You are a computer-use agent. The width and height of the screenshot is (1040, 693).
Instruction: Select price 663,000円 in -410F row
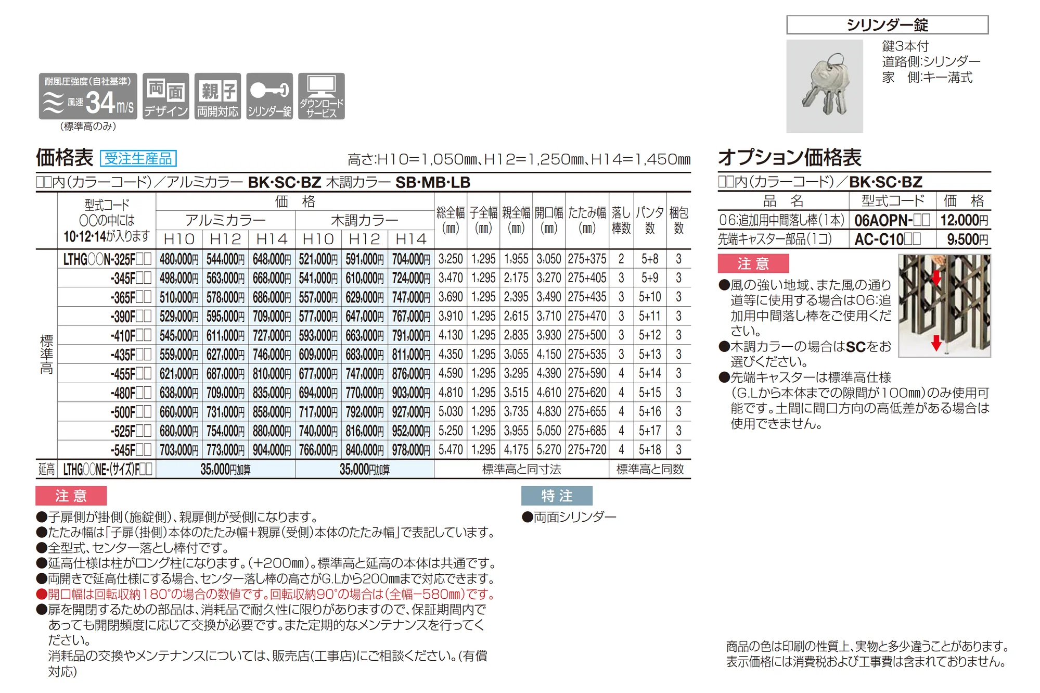tap(365, 335)
